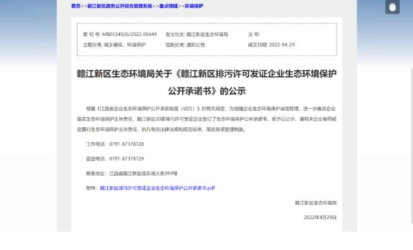Click the page vertical scrollbar
This screenshot has height=250, width=413.
pyautogui.click(x=412, y=146)
